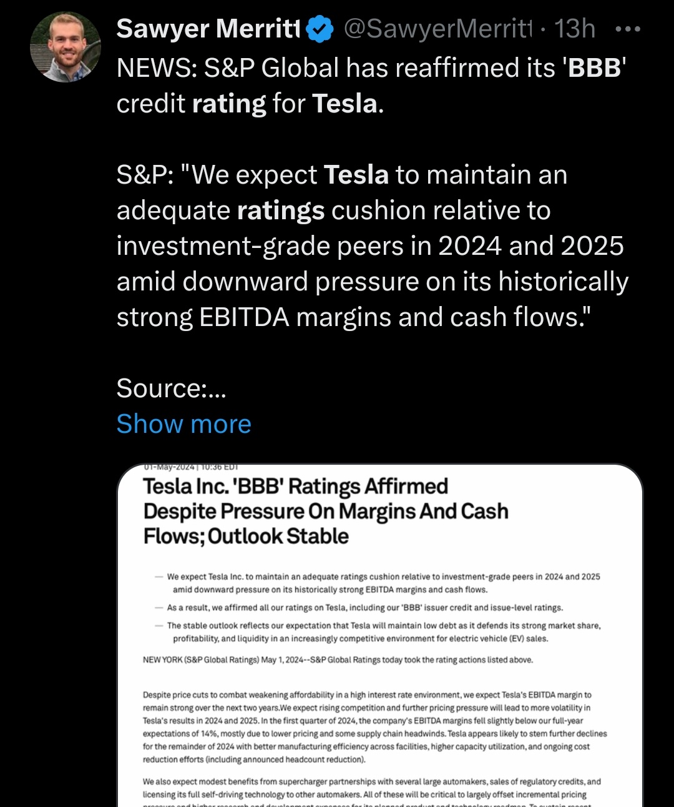Click the bold word Tesla in first sentence

[344, 104]
